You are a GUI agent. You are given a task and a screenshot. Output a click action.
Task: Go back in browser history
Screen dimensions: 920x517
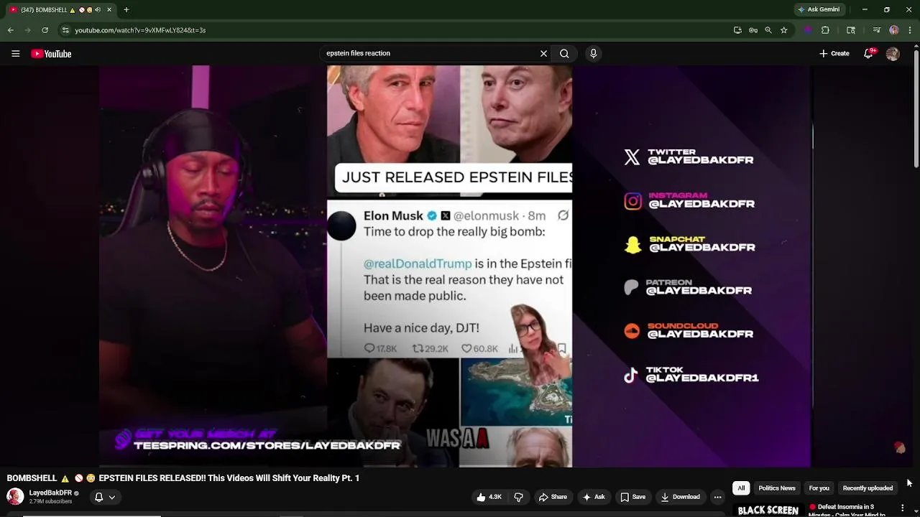tap(10, 30)
